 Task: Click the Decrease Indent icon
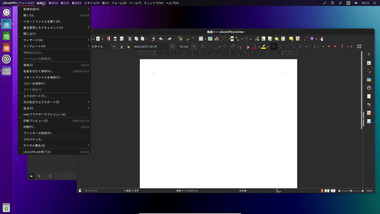(335, 47)
